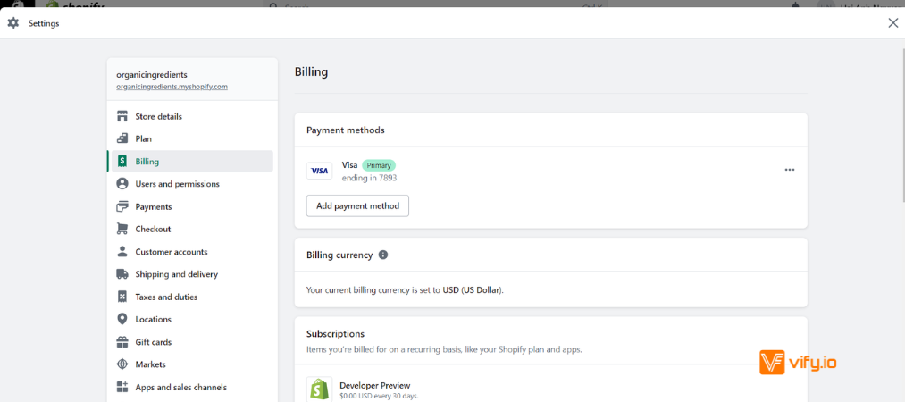The width and height of the screenshot is (905, 402).
Task: Open the Visa payment method options menu
Action: pos(790,170)
